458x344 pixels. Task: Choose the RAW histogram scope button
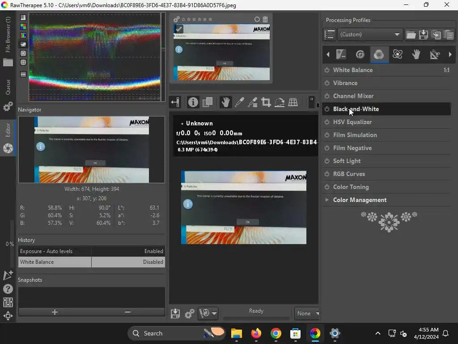click(23, 26)
